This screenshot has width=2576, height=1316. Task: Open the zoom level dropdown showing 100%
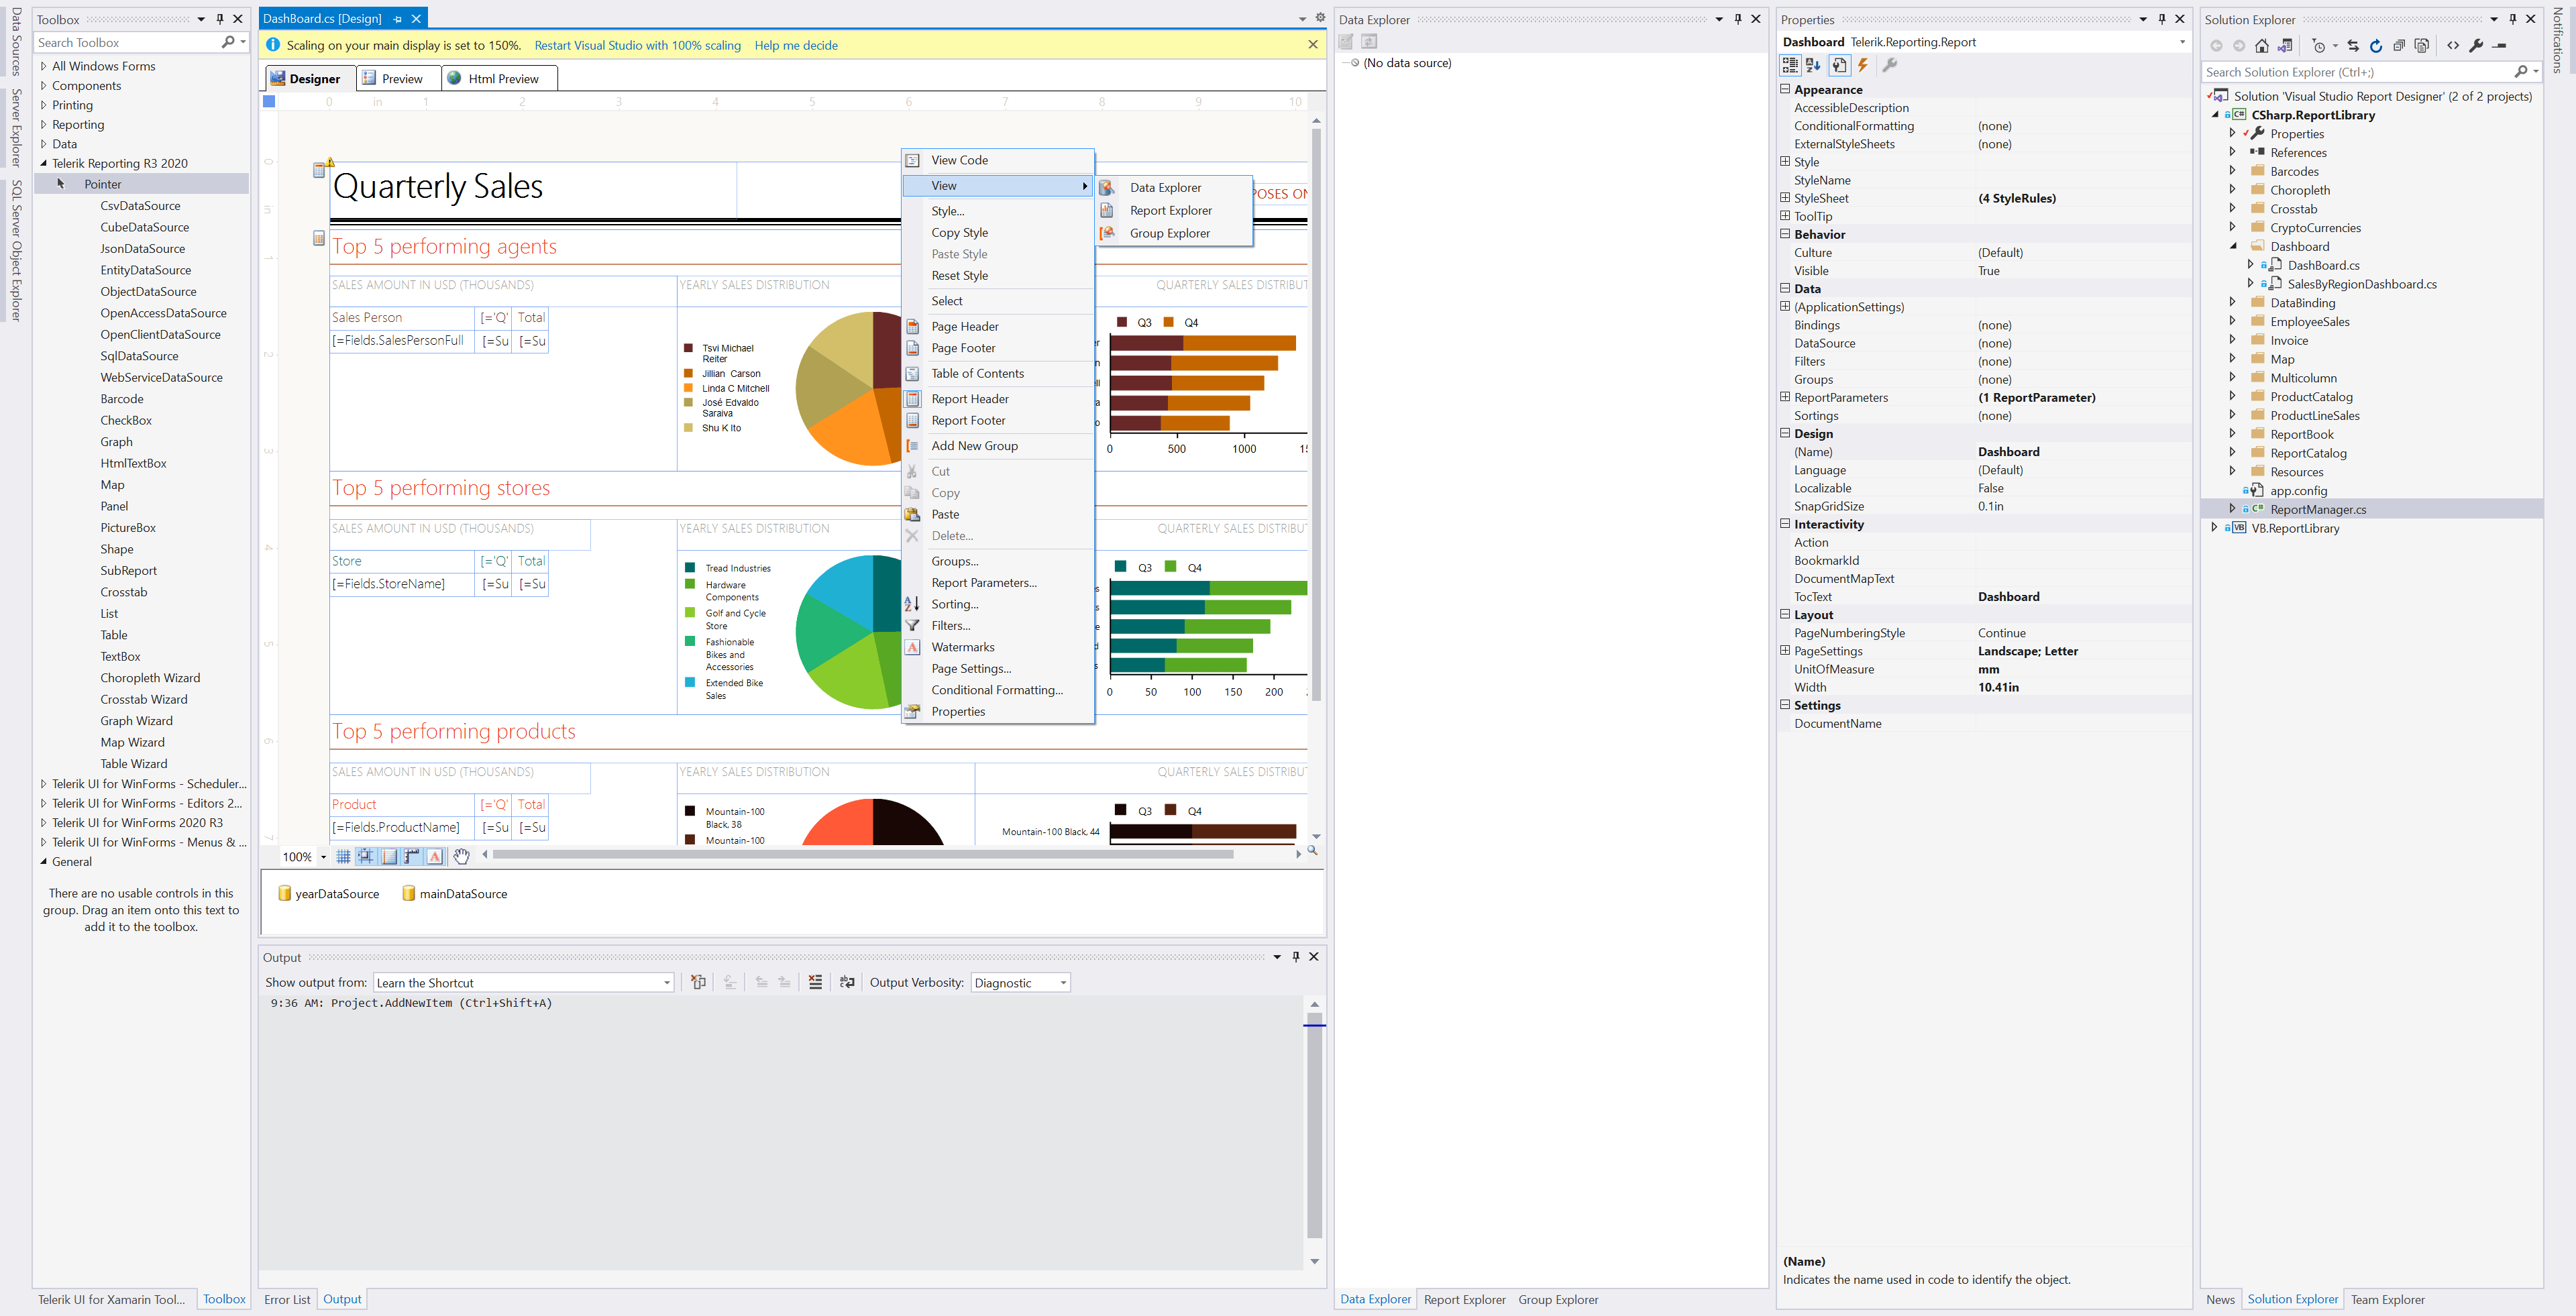[x=322, y=857]
